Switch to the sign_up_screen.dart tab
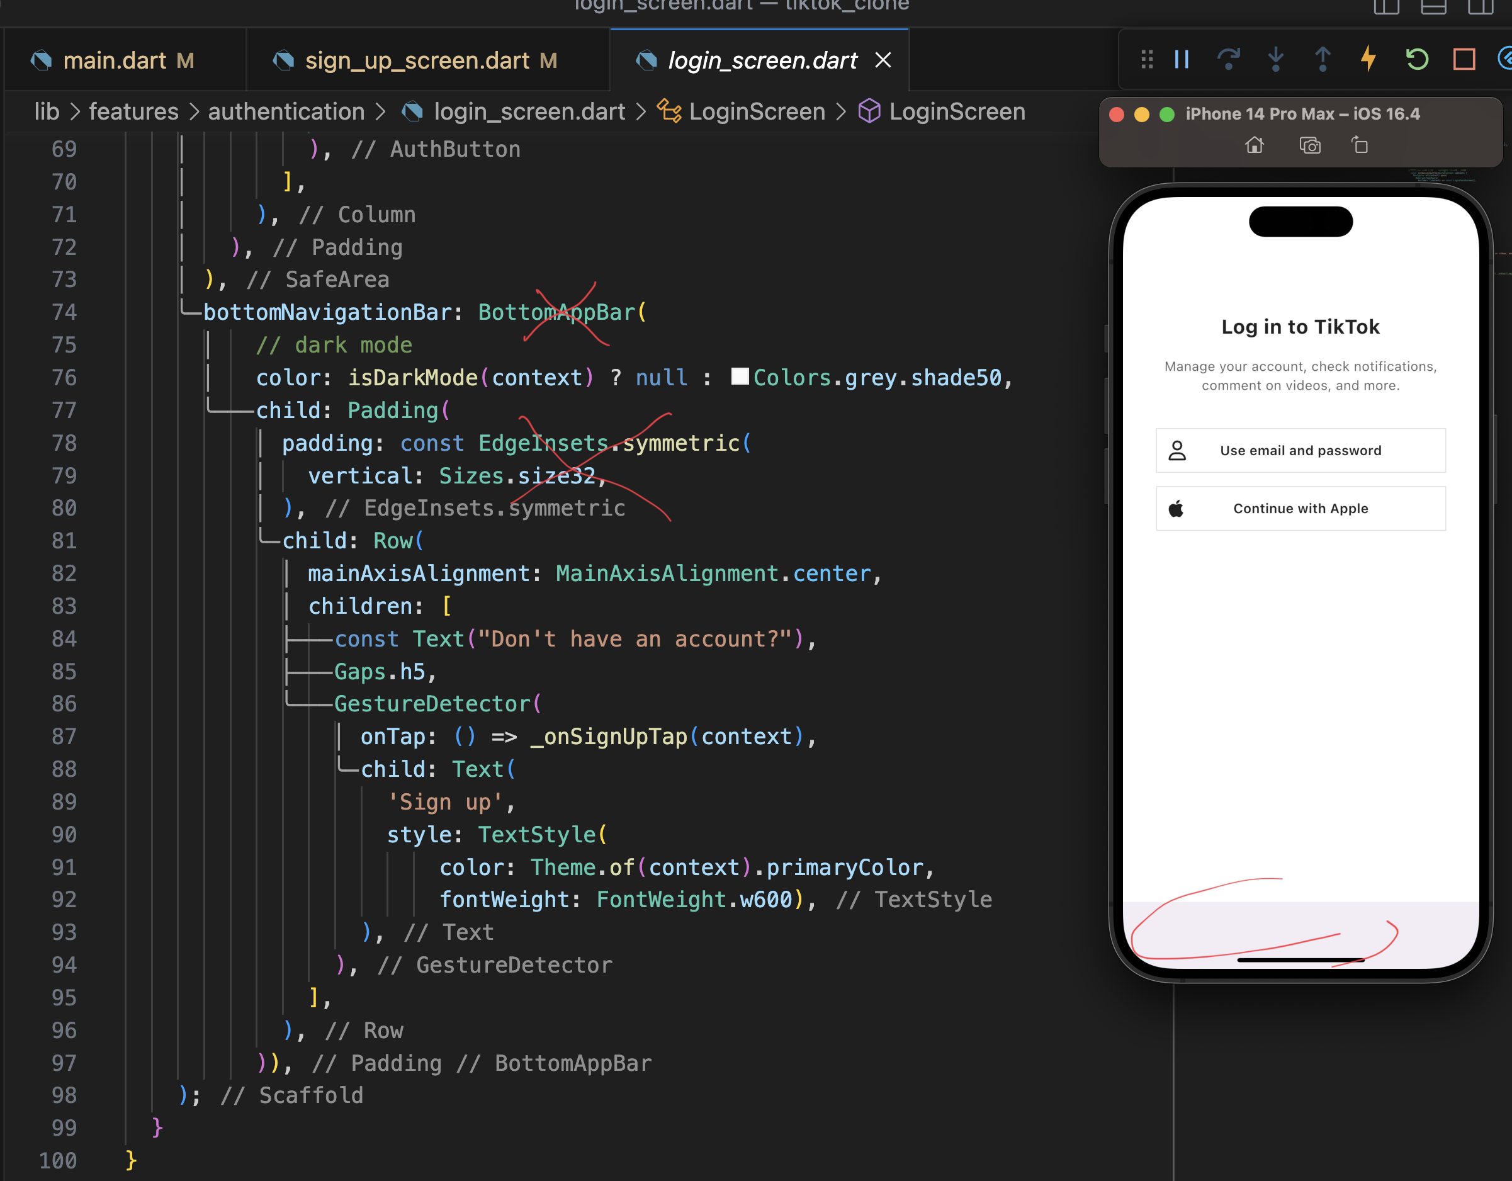The width and height of the screenshot is (1512, 1181). [x=417, y=61]
